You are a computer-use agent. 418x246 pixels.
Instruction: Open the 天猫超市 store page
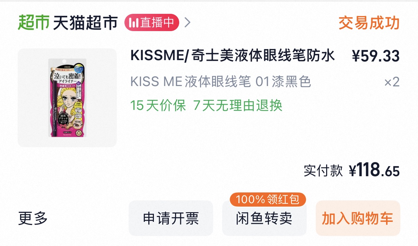pos(85,23)
